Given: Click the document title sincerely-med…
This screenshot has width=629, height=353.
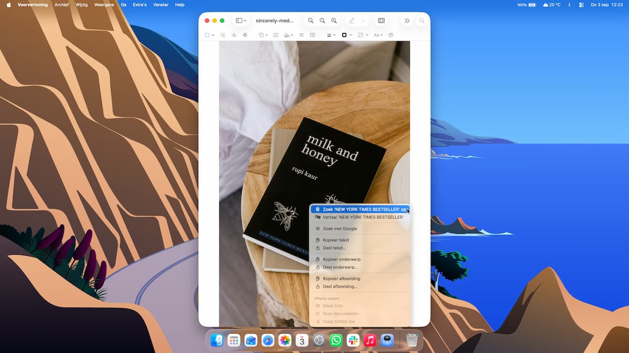Looking at the screenshot, I should (275, 20).
